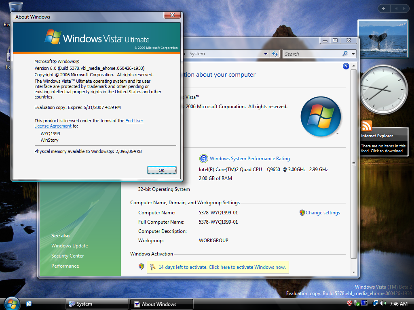Go to previous sidebar gadget page
This screenshot has height=310, width=414.
[396, 8]
